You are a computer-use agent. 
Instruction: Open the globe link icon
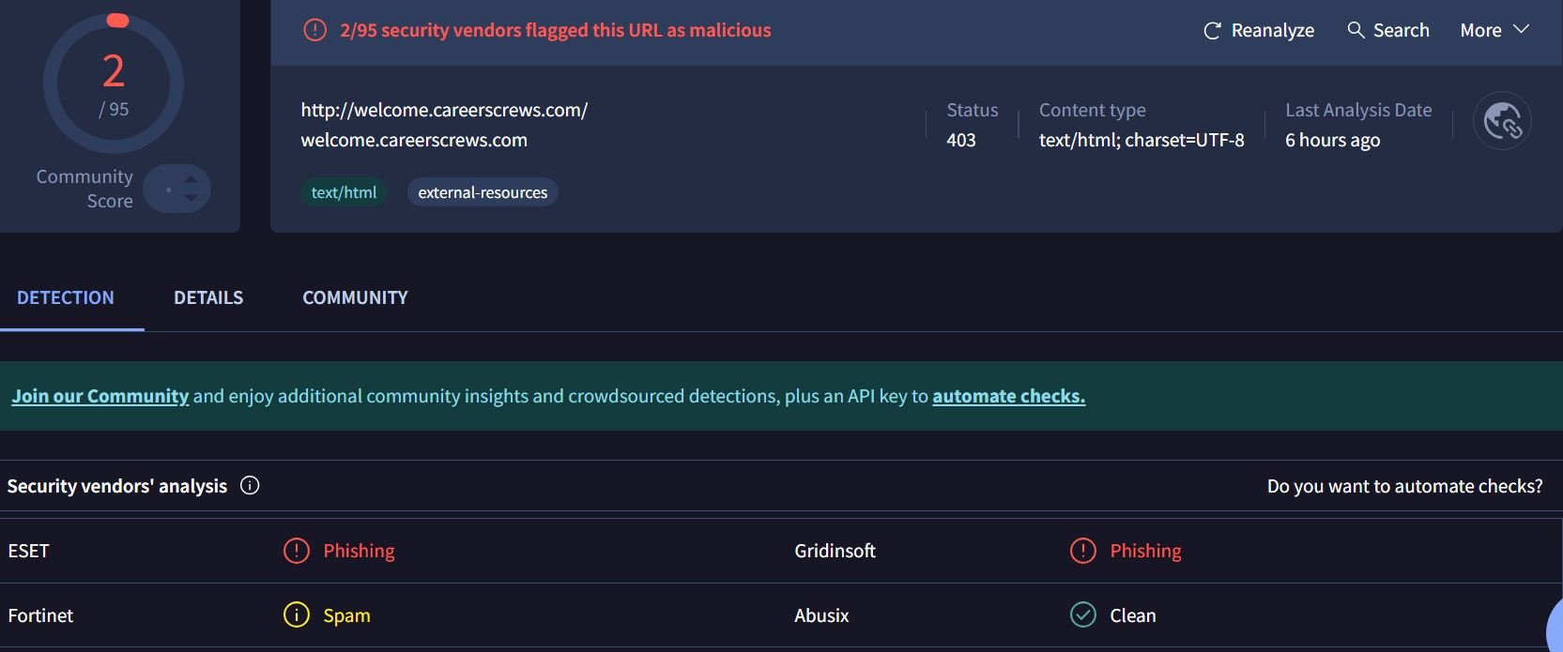coord(1502,121)
